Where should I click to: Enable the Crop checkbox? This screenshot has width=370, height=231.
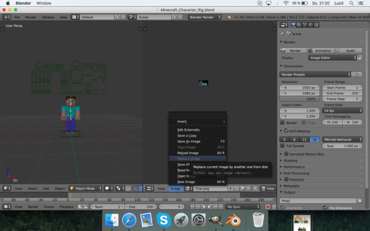pos(304,123)
